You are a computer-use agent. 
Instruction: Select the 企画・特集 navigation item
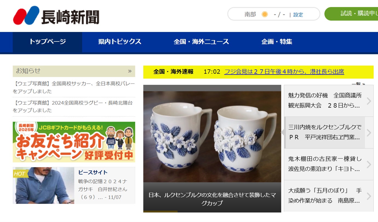[277, 42]
